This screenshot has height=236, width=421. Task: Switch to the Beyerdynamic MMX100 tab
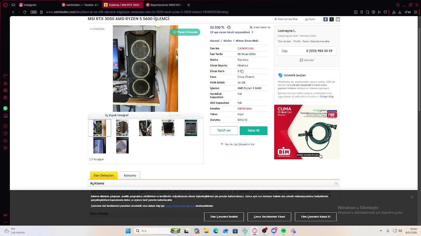pyautogui.click(x=164, y=5)
